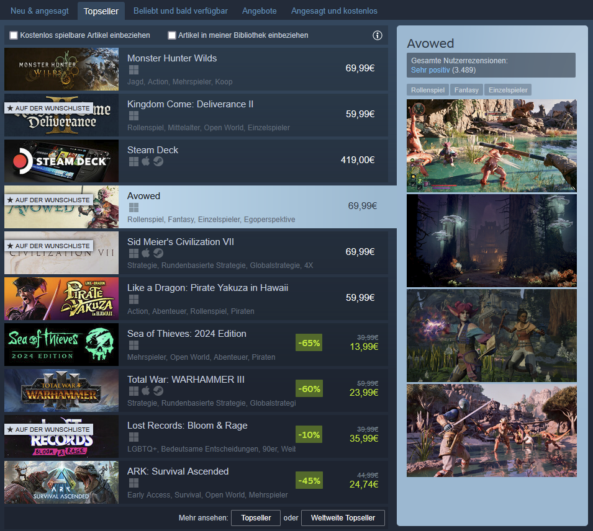Open 'Sehr positiv' review summary link
This screenshot has width=593, height=531.
coord(430,70)
